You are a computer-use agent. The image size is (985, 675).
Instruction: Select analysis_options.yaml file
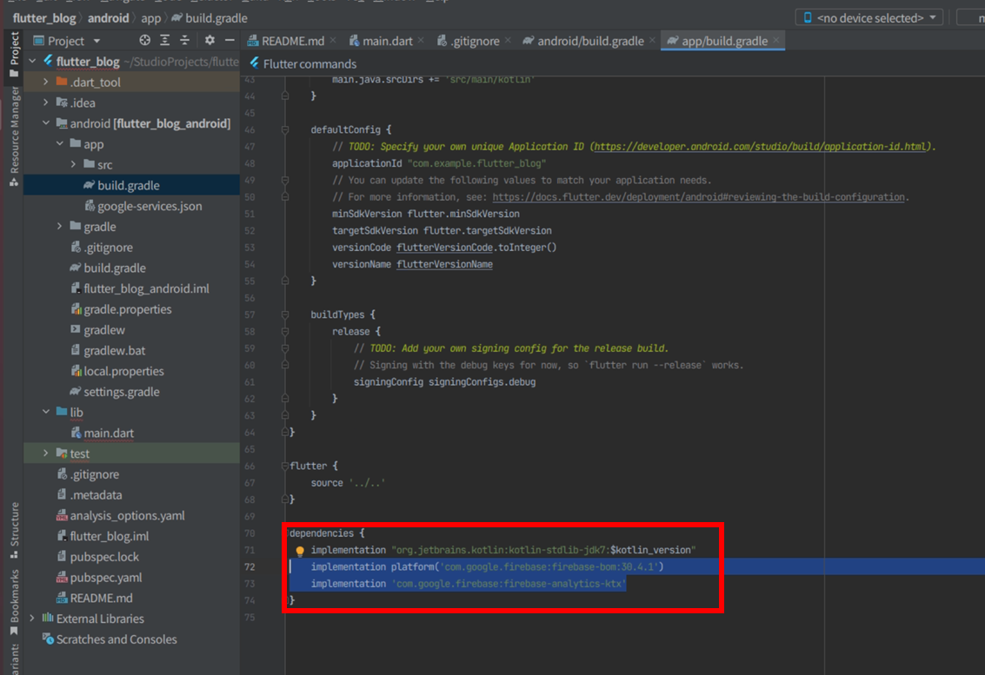coord(121,515)
